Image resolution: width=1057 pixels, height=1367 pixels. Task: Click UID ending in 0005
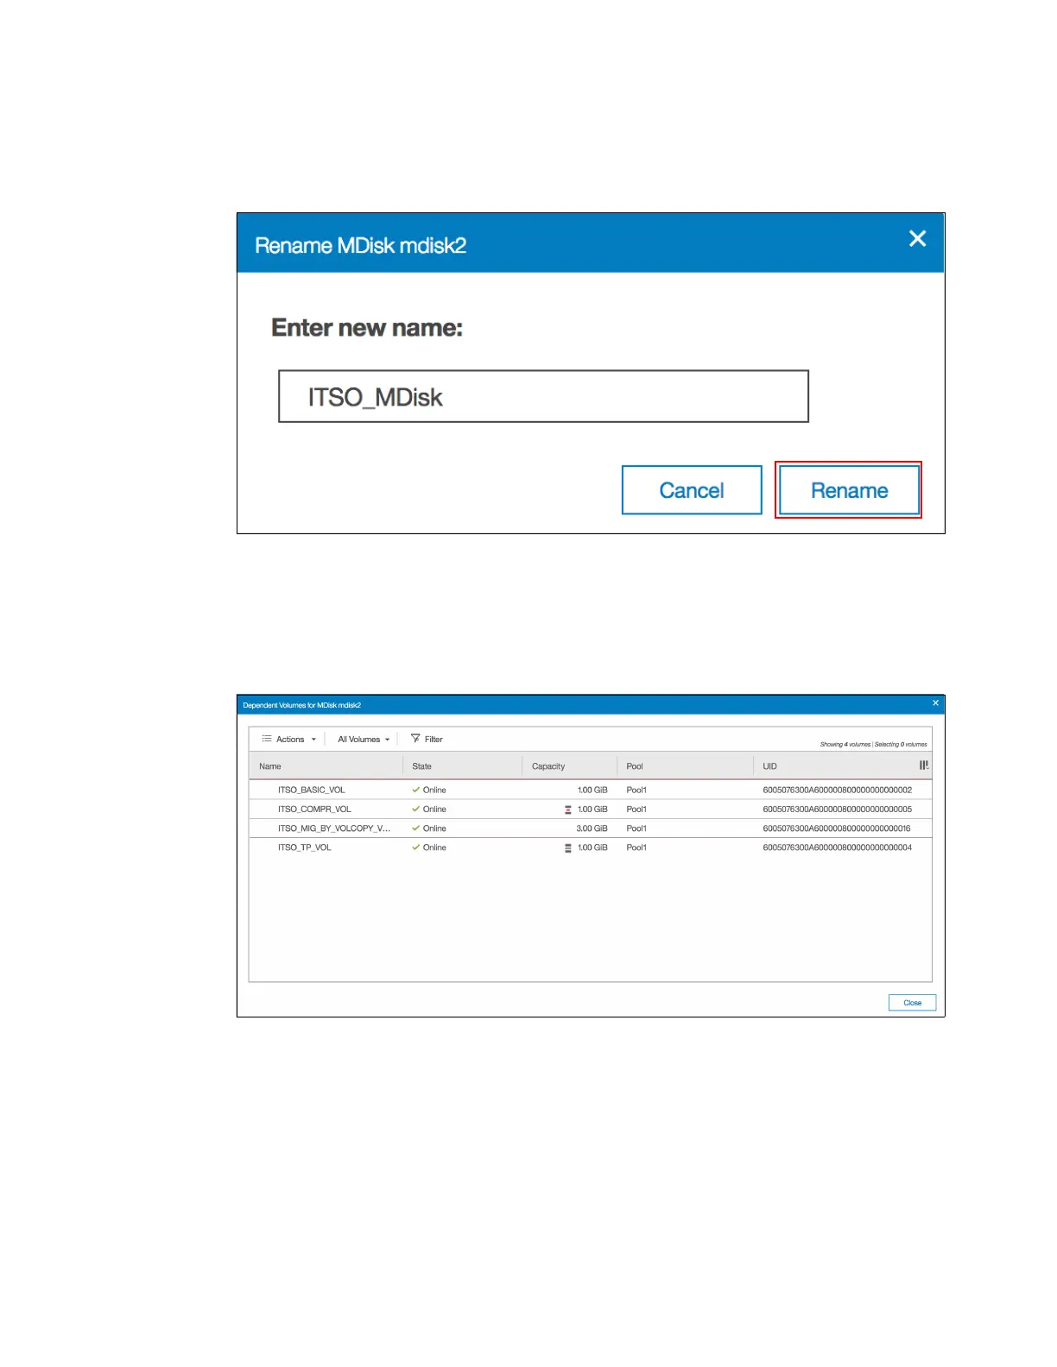click(837, 809)
